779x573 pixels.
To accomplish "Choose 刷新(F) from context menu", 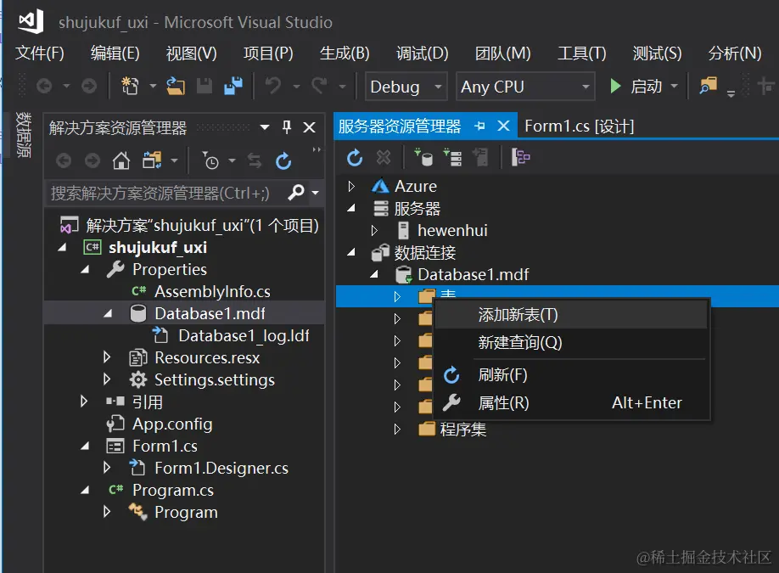I will pos(571,374).
